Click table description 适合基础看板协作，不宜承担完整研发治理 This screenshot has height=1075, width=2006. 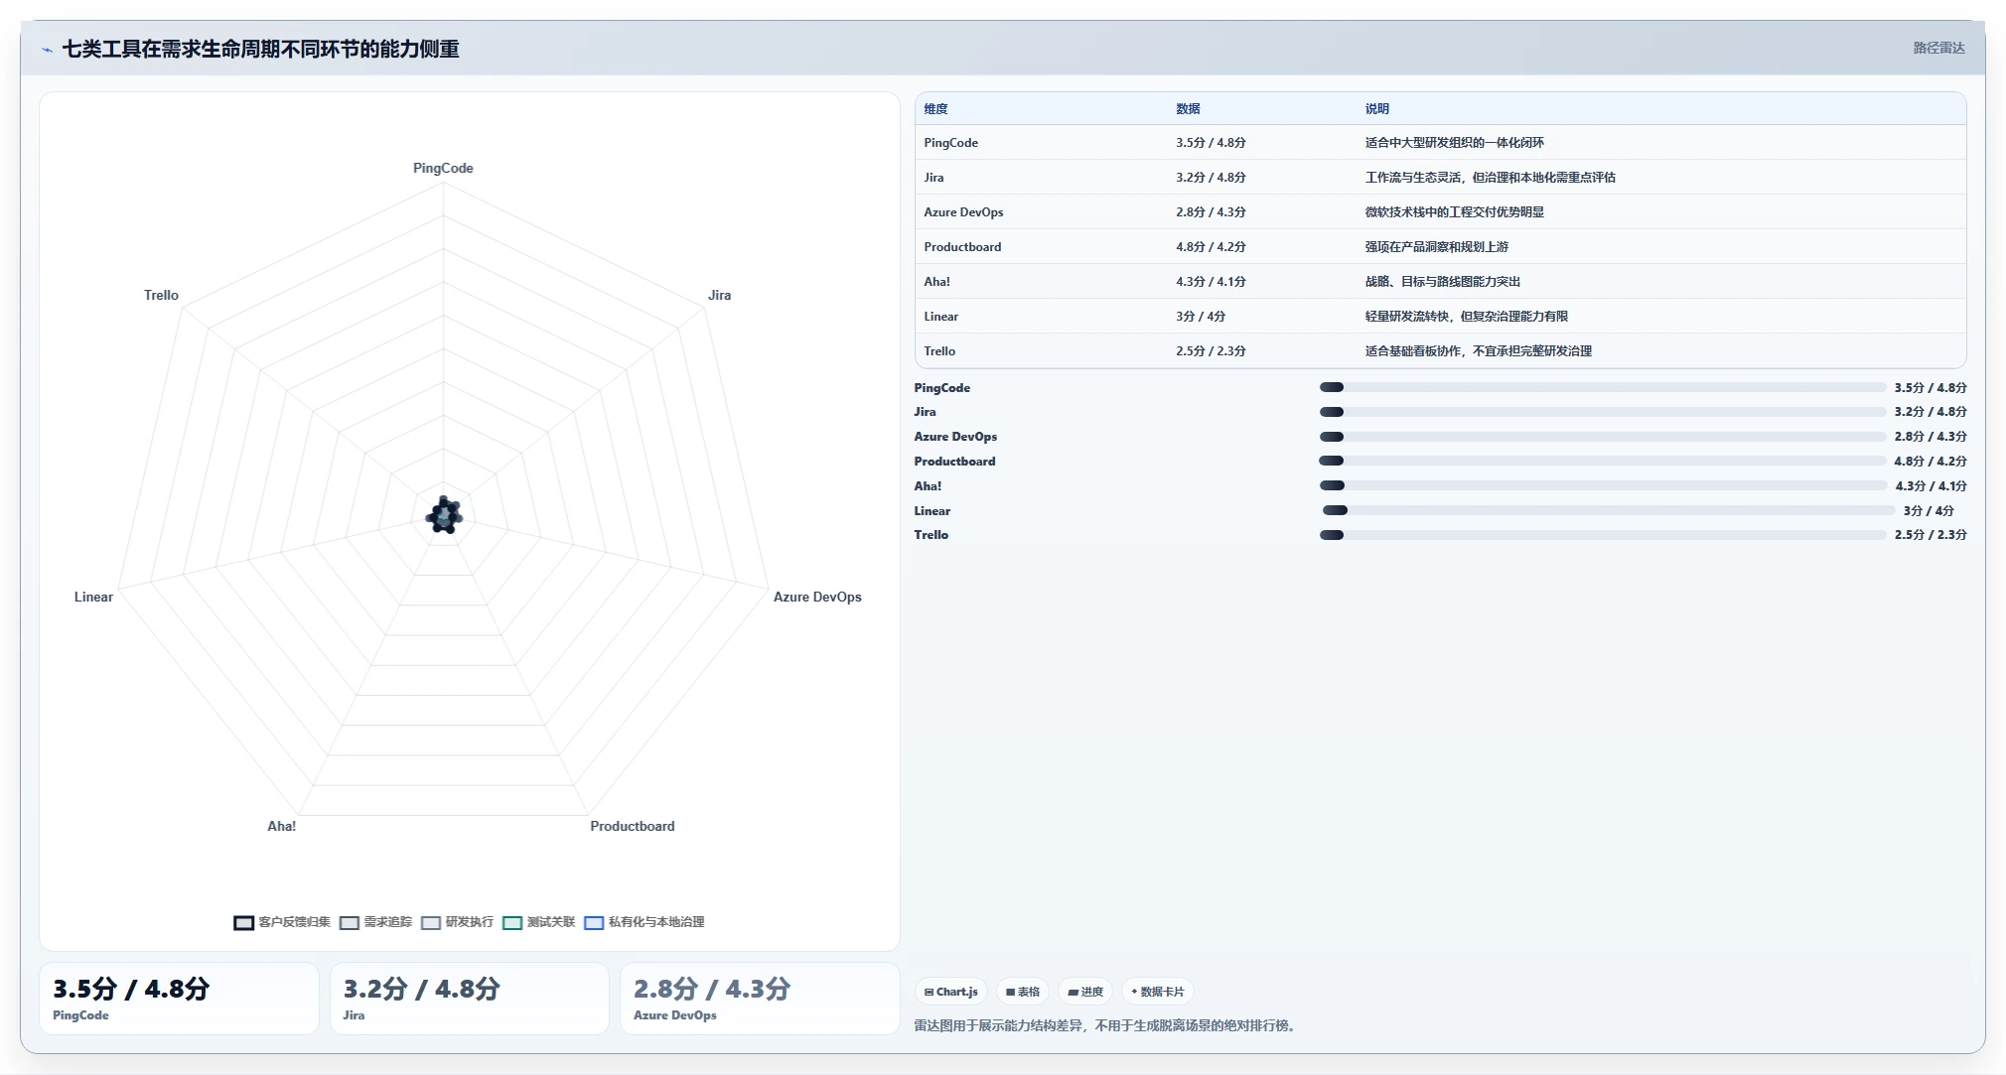[1479, 351]
